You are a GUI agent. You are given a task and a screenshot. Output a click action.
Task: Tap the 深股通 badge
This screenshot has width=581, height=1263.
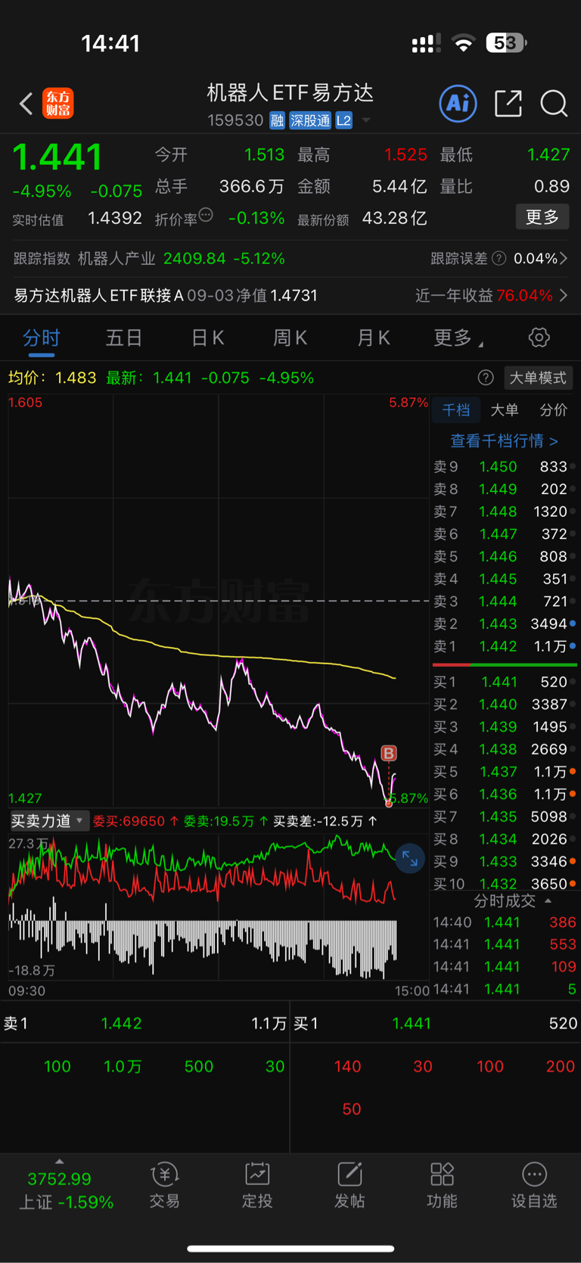pos(310,120)
